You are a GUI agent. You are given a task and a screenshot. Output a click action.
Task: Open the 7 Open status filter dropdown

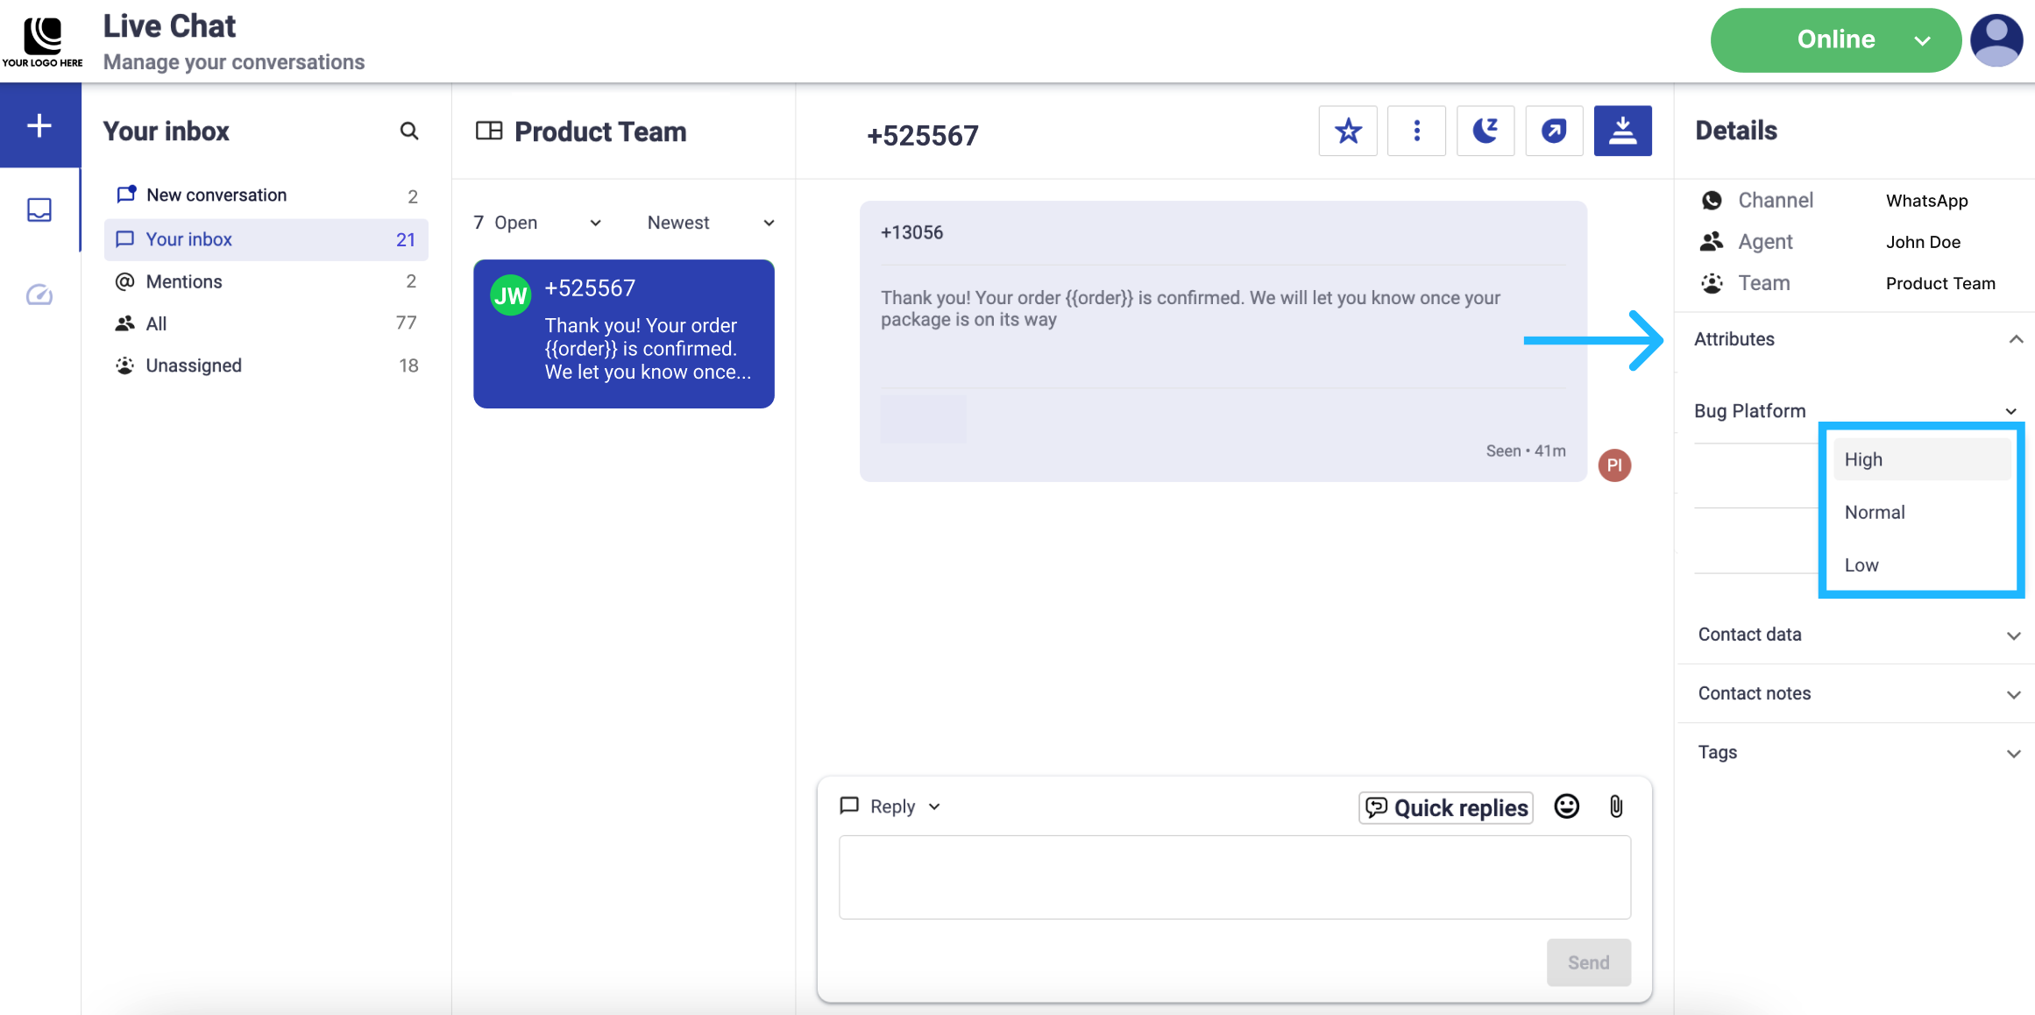pos(537,223)
